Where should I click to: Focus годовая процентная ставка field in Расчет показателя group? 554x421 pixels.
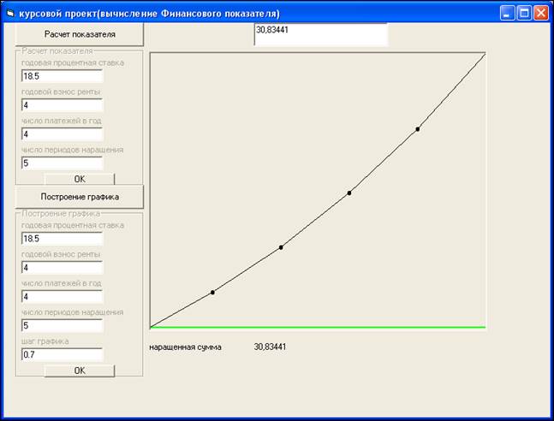tap(62, 76)
